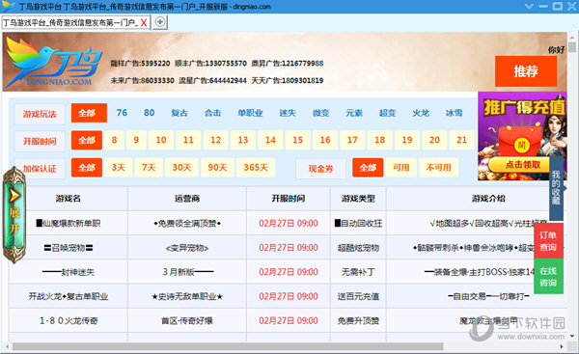Image resolution: width=579 pixels, height=354 pixels.
Task: Click vertical scrollbar down arrow
Action: pyautogui.click(x=572, y=337)
